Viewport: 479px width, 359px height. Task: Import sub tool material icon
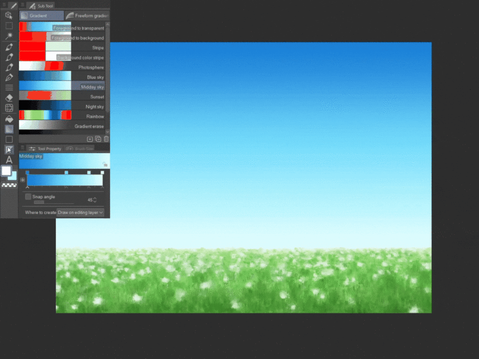(x=90, y=139)
